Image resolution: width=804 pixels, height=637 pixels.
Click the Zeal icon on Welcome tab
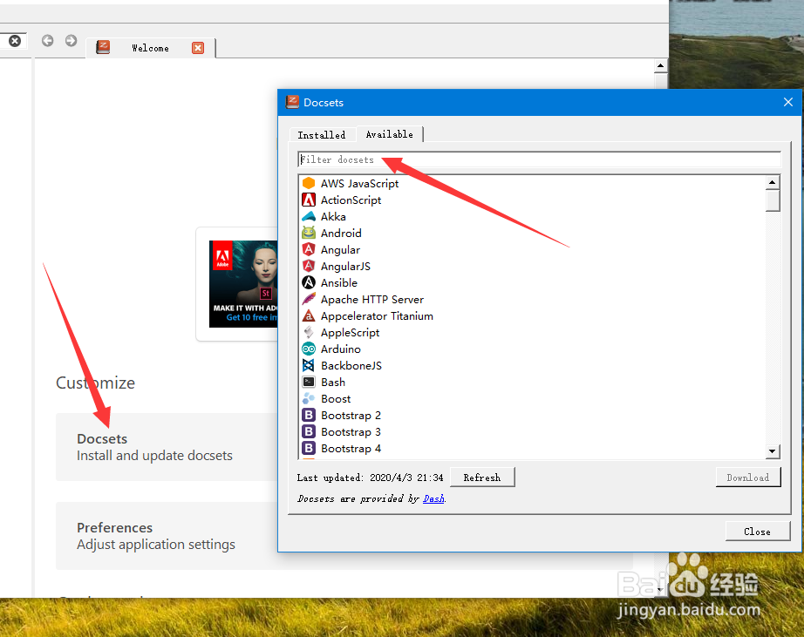click(103, 47)
